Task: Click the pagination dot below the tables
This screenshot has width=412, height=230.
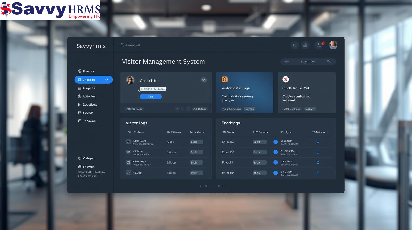Action: (x=206, y=186)
